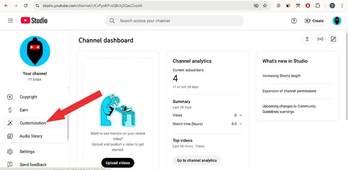
Task: Open Increasing Shorts length news item
Action: click(281, 76)
